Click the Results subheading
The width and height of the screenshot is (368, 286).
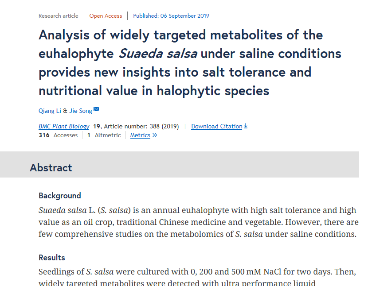(52, 258)
